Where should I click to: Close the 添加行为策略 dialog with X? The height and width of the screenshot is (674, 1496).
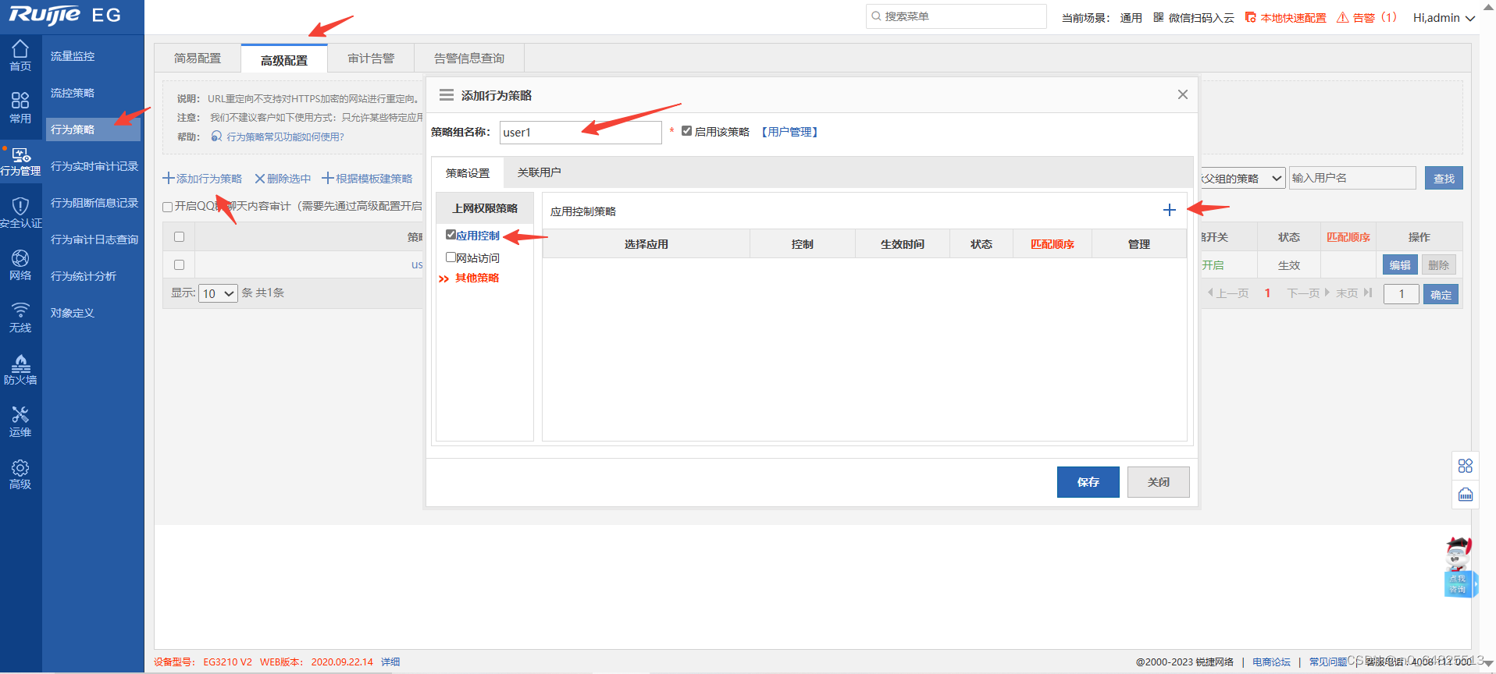click(x=1183, y=94)
